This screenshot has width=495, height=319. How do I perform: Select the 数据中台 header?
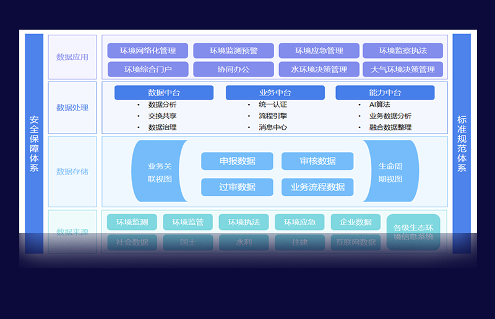tap(164, 93)
